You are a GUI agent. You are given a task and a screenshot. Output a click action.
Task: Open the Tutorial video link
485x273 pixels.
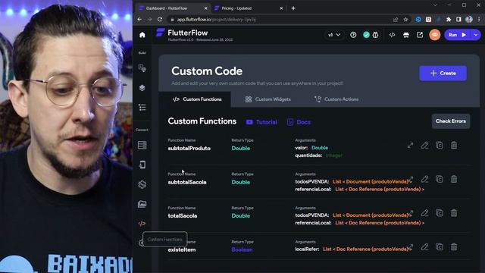tap(261, 122)
